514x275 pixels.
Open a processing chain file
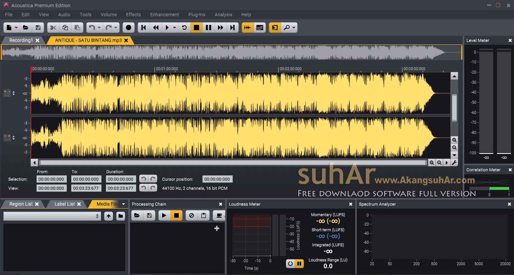(137, 215)
